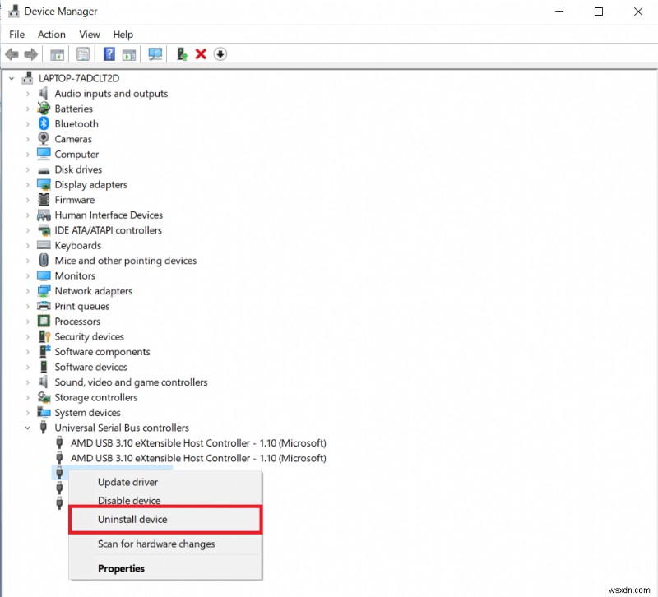
Task: Click the red Uninstall device toolbar icon
Action: 201,53
